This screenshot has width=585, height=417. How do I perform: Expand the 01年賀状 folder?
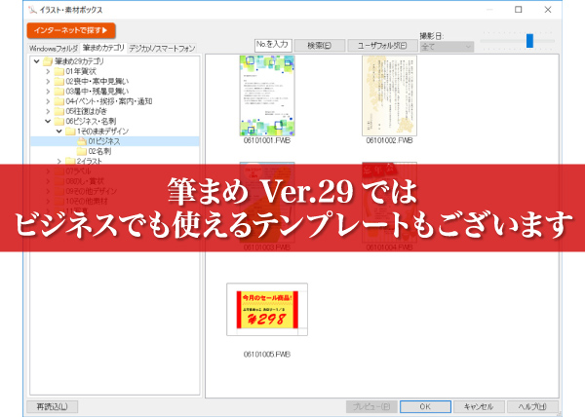point(48,72)
